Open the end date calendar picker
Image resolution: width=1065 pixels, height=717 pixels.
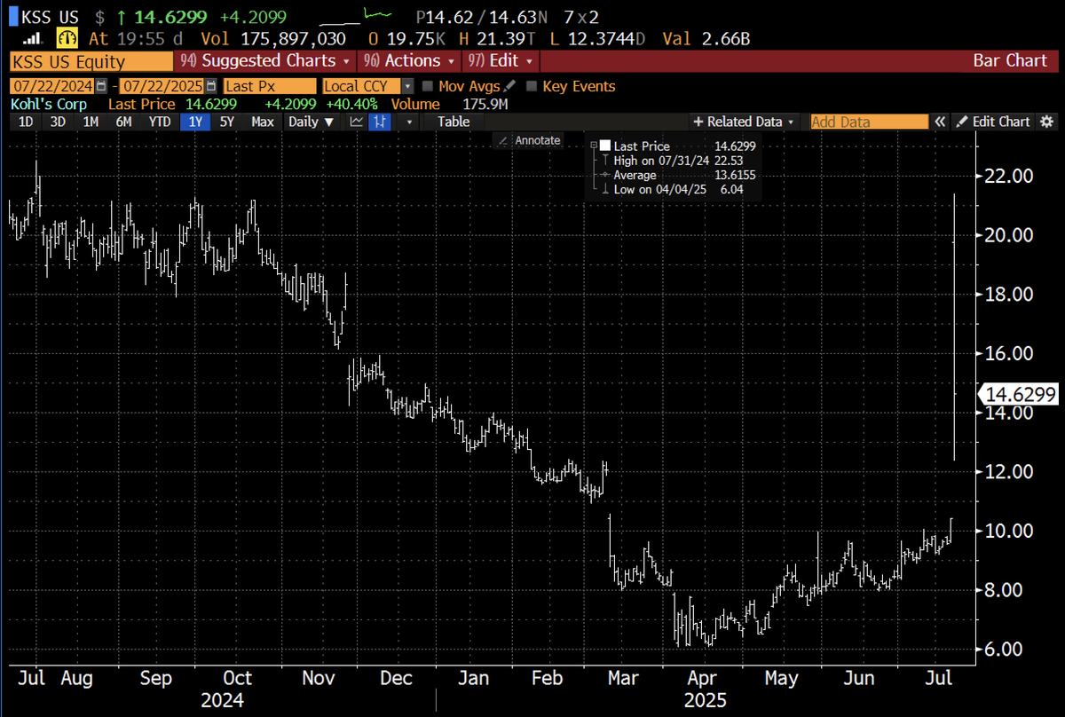(210, 87)
